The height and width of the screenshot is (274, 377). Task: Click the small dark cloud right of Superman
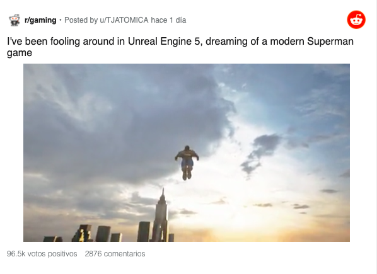click(x=261, y=154)
